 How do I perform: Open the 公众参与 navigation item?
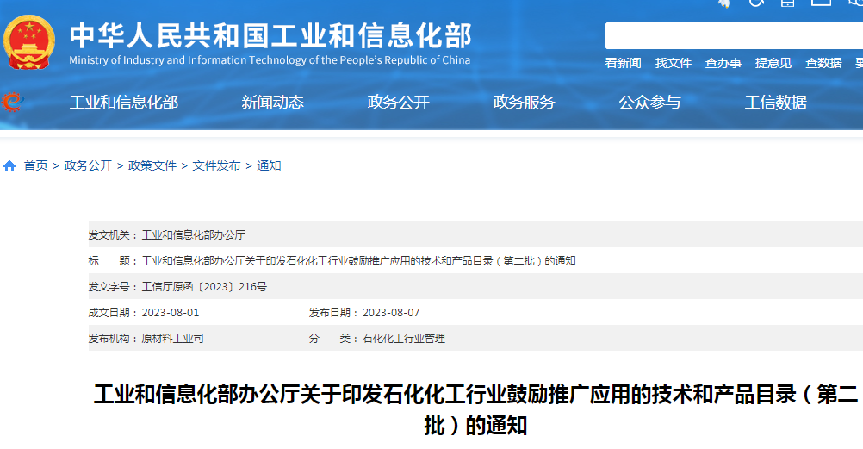[x=649, y=103]
